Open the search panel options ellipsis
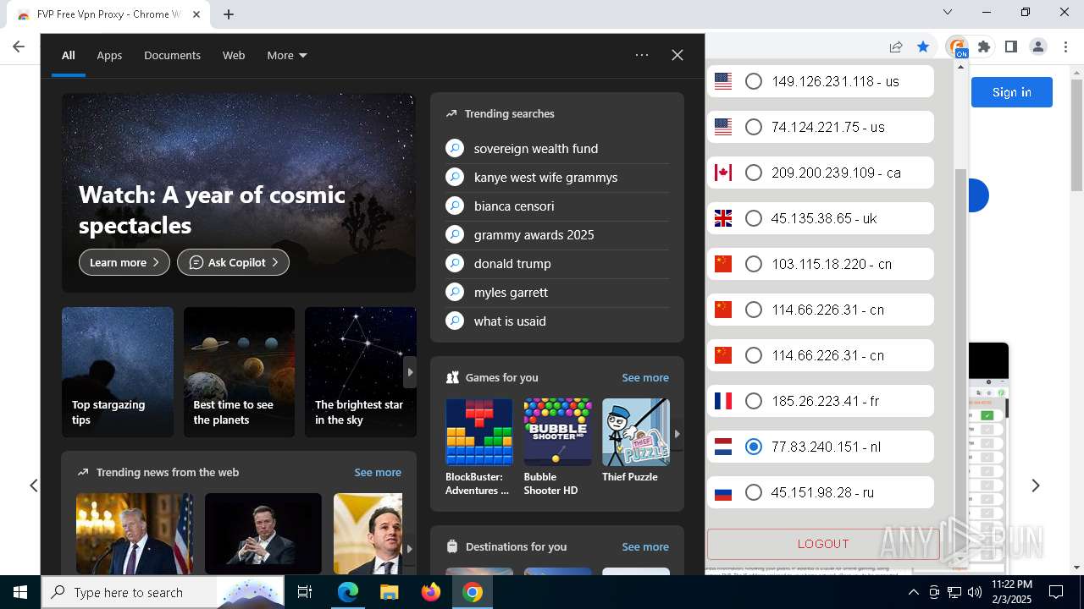This screenshot has height=609, width=1084. pos(642,55)
